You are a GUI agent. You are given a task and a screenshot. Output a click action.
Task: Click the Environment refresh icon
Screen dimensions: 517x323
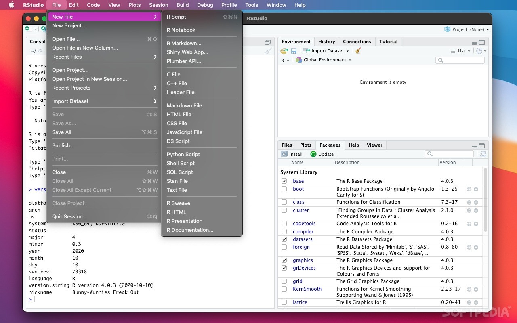(479, 51)
